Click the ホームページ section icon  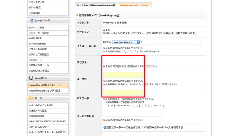tap(31, 20)
